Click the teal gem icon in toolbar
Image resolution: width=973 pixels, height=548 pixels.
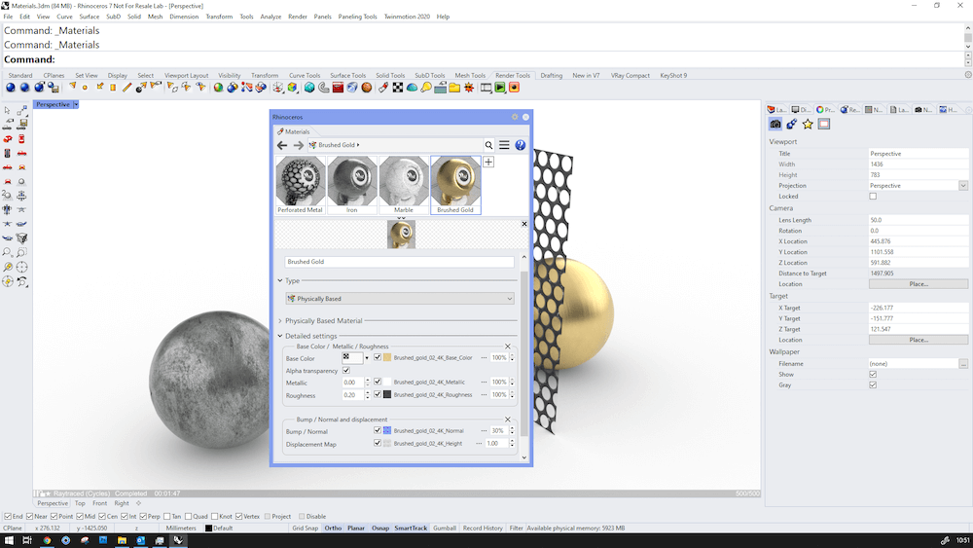(x=309, y=88)
